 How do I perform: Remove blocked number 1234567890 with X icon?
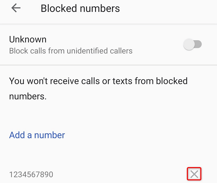[x=194, y=174]
